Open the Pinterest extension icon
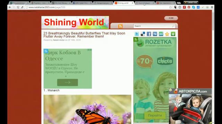 (x=189, y=7)
